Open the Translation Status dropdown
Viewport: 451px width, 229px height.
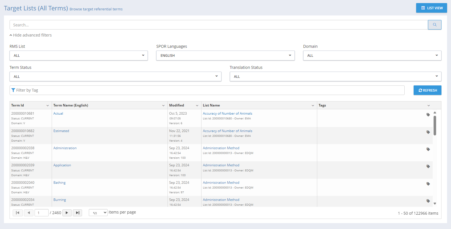point(335,76)
